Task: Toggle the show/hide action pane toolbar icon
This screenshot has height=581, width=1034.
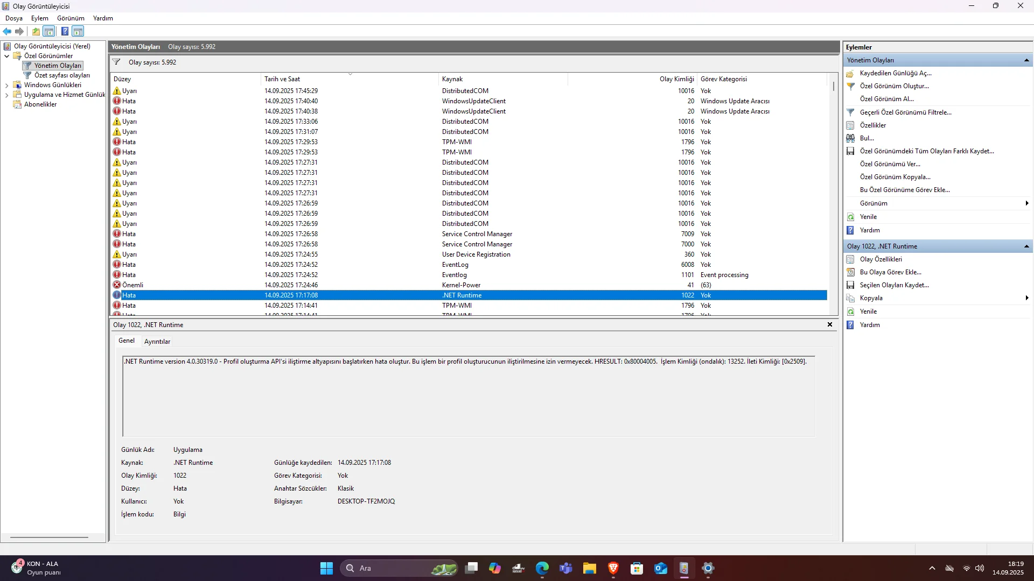Action: pyautogui.click(x=78, y=31)
